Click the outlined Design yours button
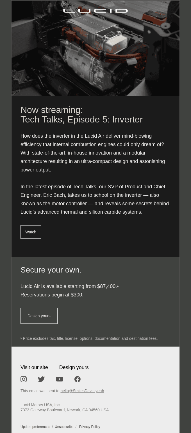191x433 pixels. [x=39, y=316]
